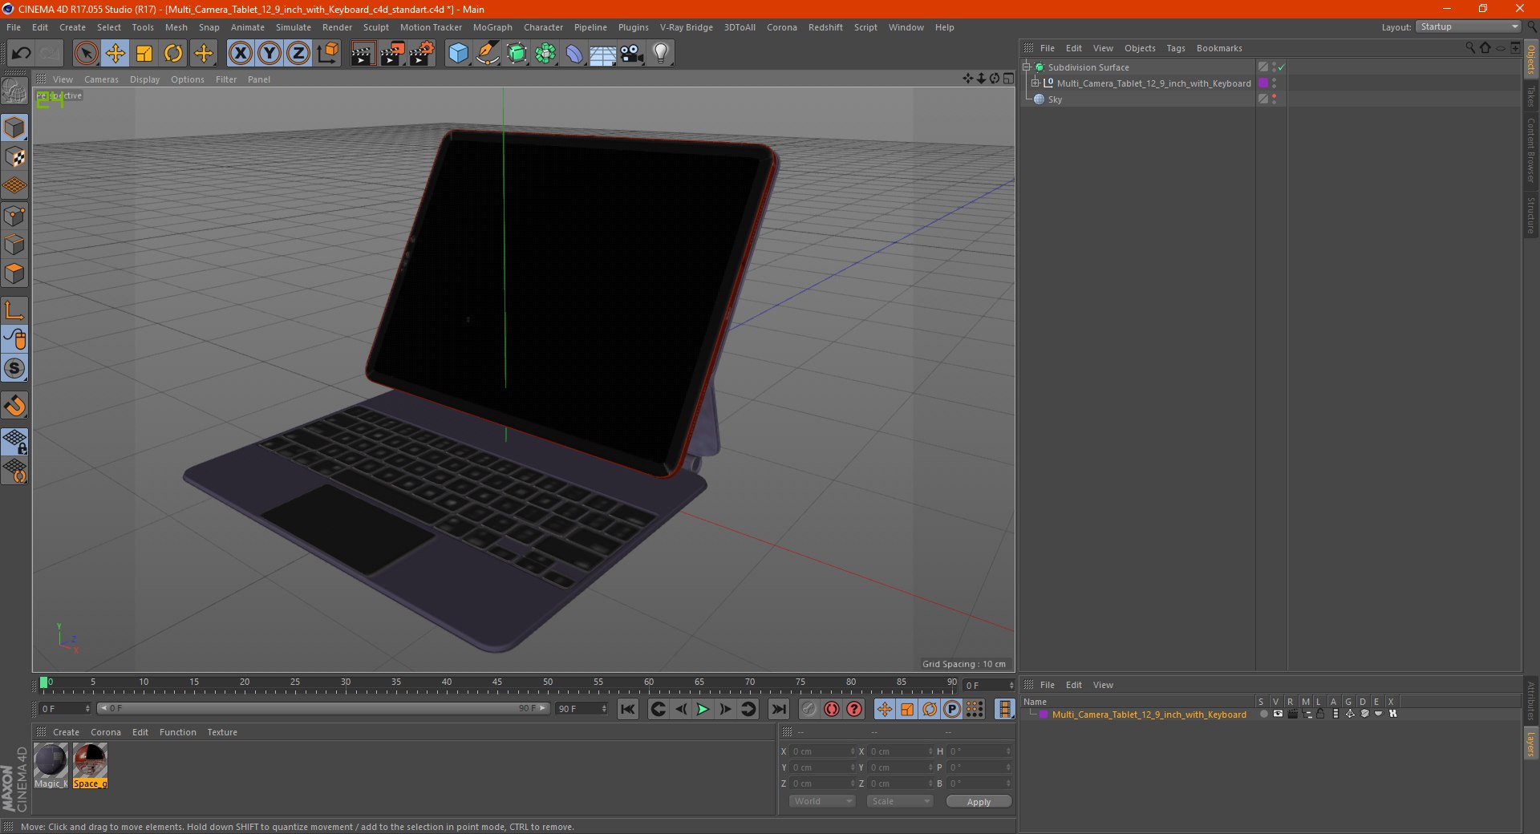Toggle Enable Snap S button

(x=14, y=369)
